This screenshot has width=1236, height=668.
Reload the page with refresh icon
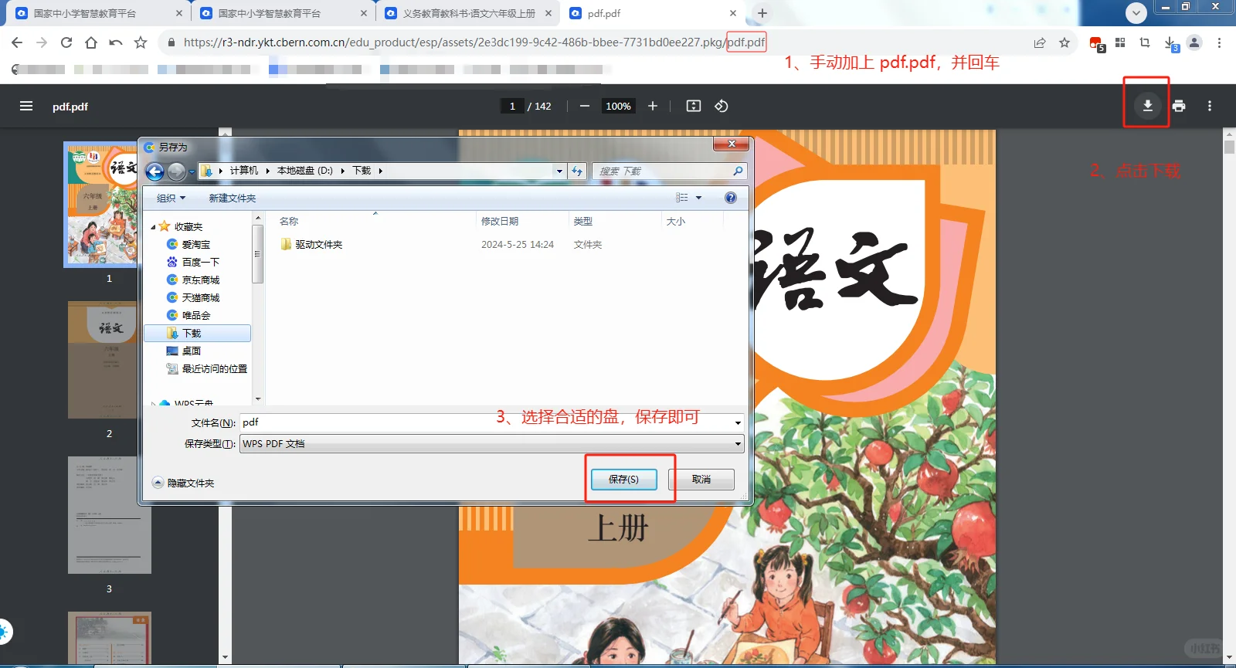(x=66, y=42)
